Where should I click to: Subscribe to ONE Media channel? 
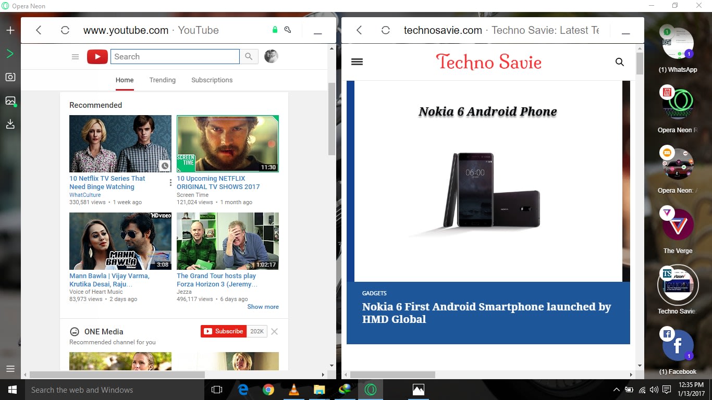[223, 331]
